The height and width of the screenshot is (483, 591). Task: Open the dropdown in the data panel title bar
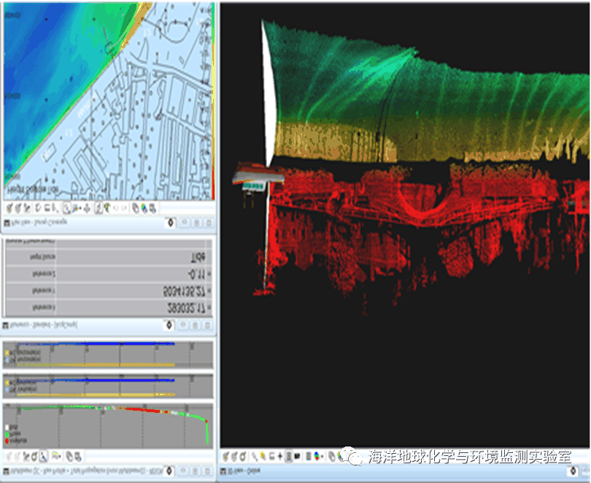[170, 324]
